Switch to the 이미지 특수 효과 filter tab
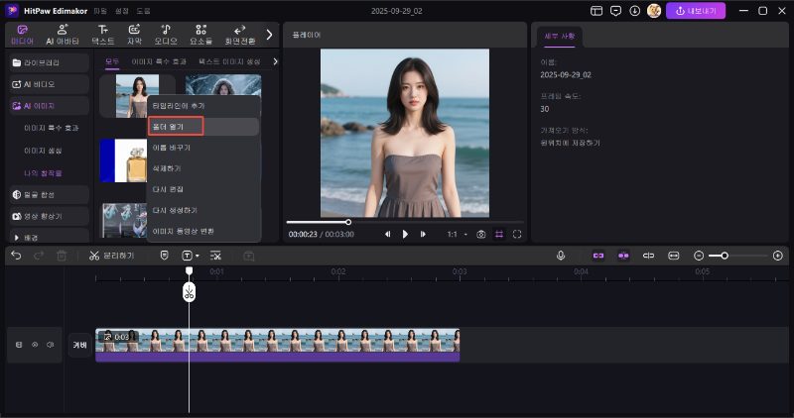This screenshot has width=794, height=418. [159, 61]
